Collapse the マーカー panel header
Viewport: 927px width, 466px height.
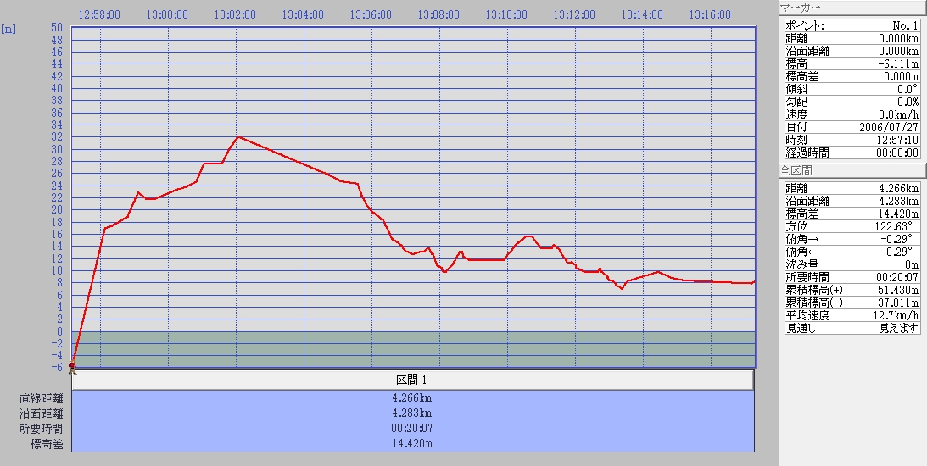point(850,8)
